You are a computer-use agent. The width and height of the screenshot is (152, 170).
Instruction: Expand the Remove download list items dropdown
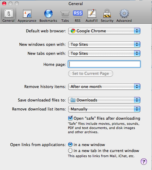click(x=104, y=109)
